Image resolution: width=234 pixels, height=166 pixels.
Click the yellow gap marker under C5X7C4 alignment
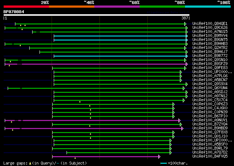point(80,102)
